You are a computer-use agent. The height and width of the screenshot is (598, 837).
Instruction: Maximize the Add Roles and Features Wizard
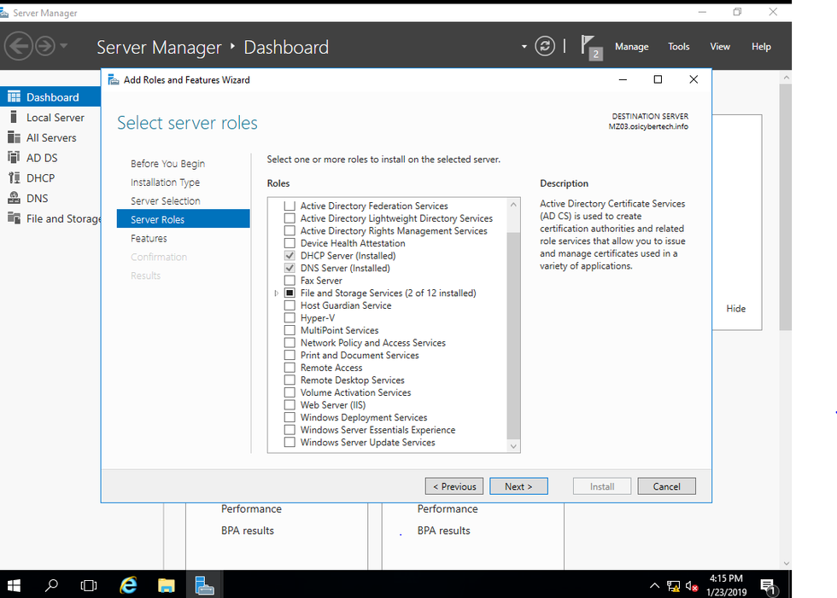[x=658, y=79]
